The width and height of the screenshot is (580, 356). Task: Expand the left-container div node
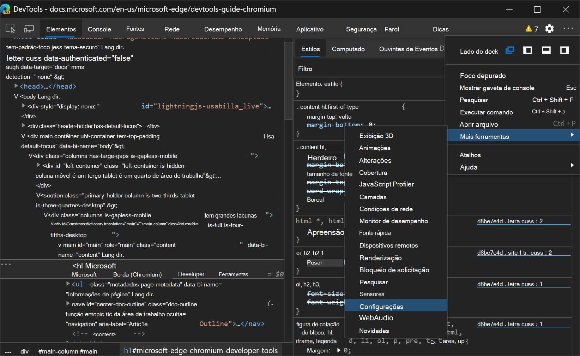[38, 165]
